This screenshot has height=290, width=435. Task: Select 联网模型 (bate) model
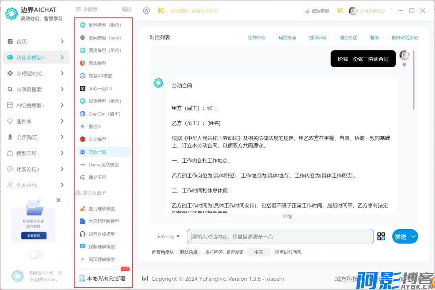103,38
